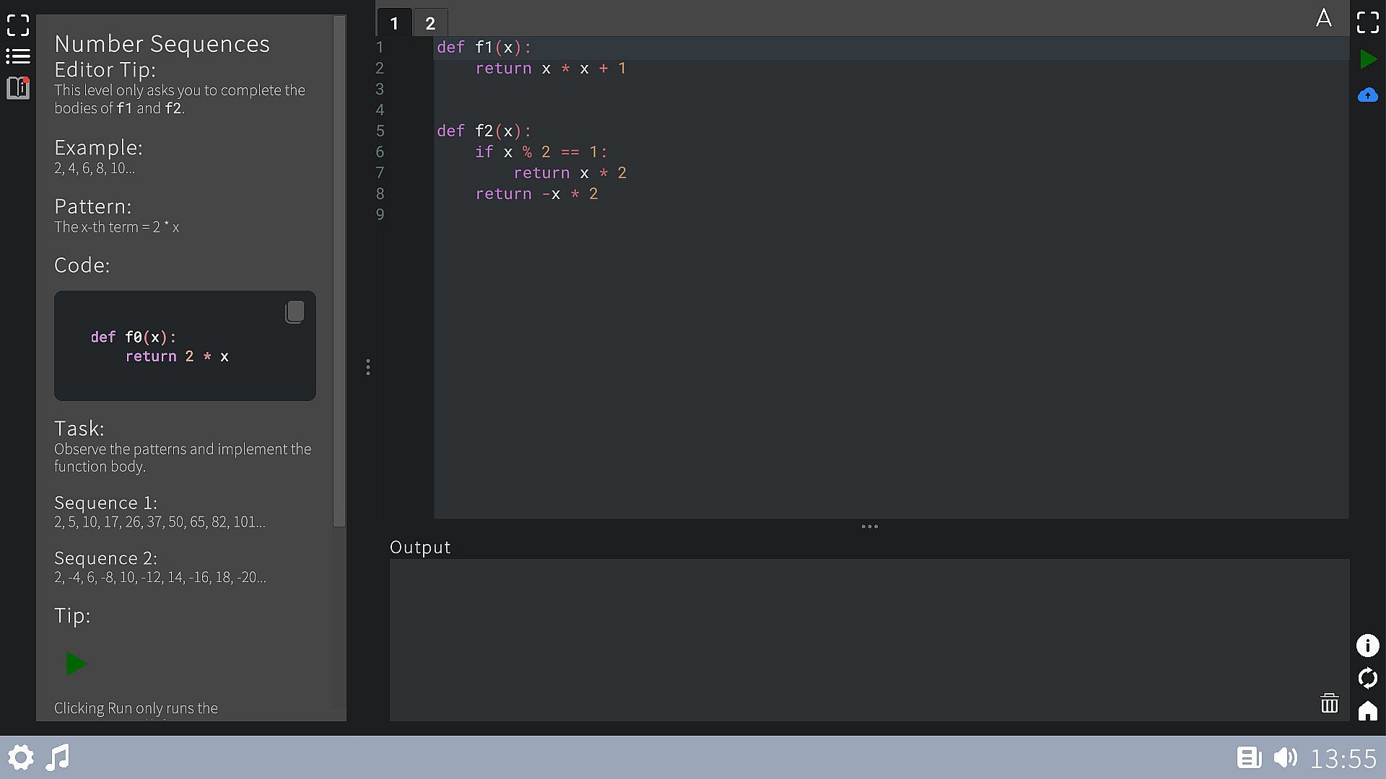The image size is (1386, 779).
Task: Place cursor on 'return x * 2' line
Action: coord(570,173)
